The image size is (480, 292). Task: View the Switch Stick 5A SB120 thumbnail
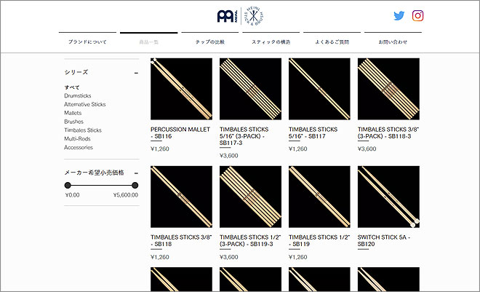[x=388, y=197]
